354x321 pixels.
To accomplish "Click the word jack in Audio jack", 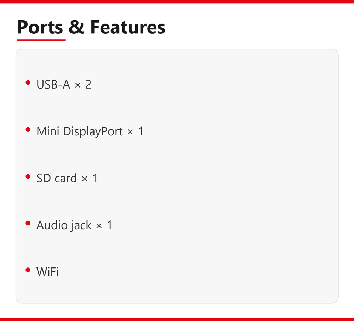I will pyautogui.click(x=81, y=225).
